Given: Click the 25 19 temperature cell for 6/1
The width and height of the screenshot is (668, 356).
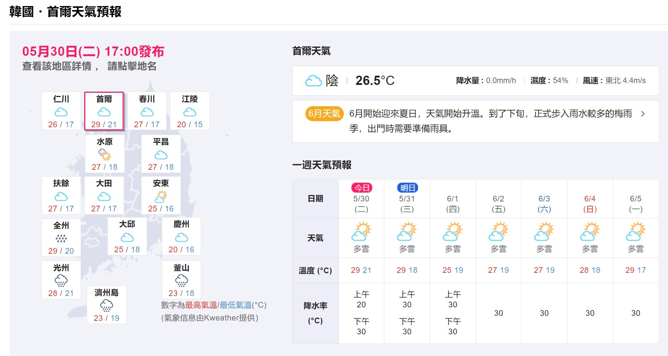Looking at the screenshot, I should click(453, 270).
